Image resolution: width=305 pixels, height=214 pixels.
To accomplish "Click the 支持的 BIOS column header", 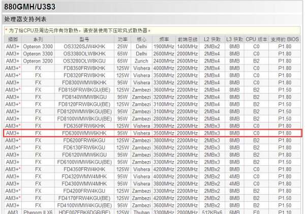I will click(x=285, y=39).
